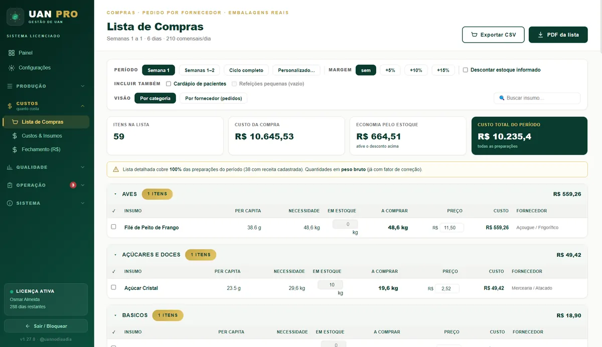
Task: Switch view to Por fornecedor (pedidos)
Action: tap(213, 98)
